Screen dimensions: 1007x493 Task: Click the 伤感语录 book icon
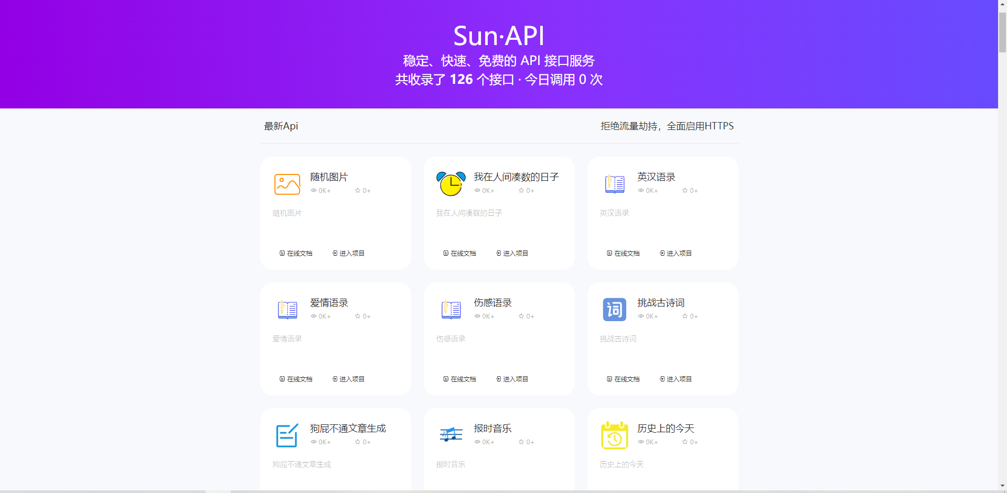pyautogui.click(x=451, y=310)
